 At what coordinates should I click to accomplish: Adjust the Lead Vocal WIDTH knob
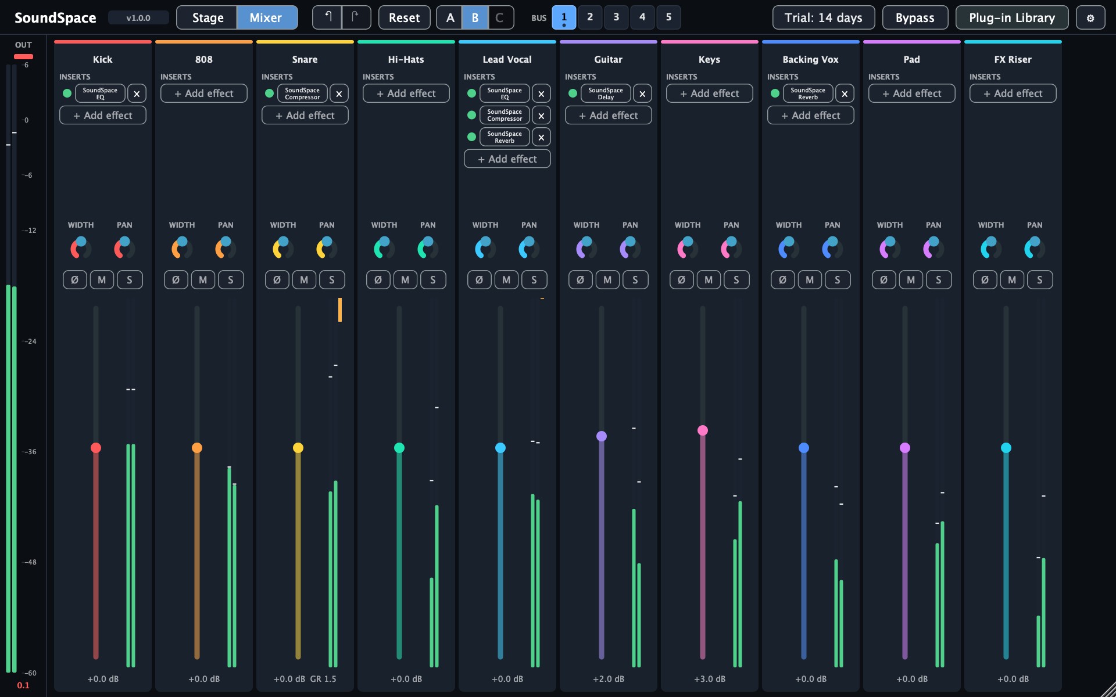pyautogui.click(x=485, y=248)
